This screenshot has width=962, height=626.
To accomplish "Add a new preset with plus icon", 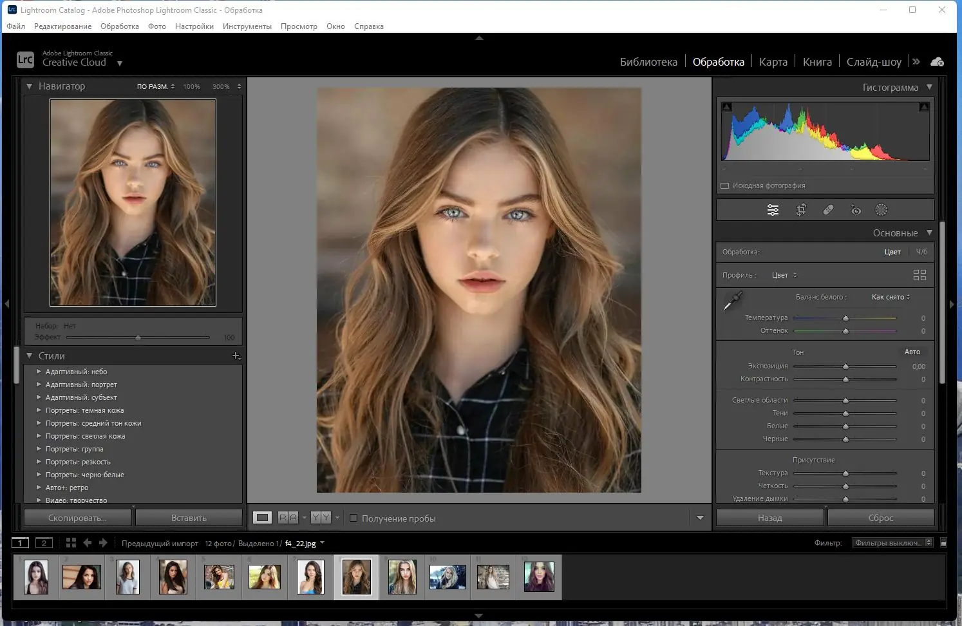I will pos(236,356).
